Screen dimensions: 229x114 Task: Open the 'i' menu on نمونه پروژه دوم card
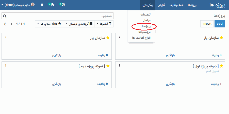(6, 66)
